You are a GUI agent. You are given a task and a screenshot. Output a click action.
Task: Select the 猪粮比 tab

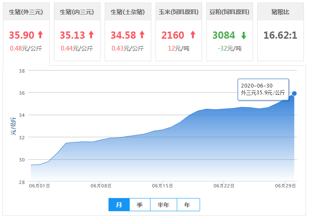click(280, 12)
